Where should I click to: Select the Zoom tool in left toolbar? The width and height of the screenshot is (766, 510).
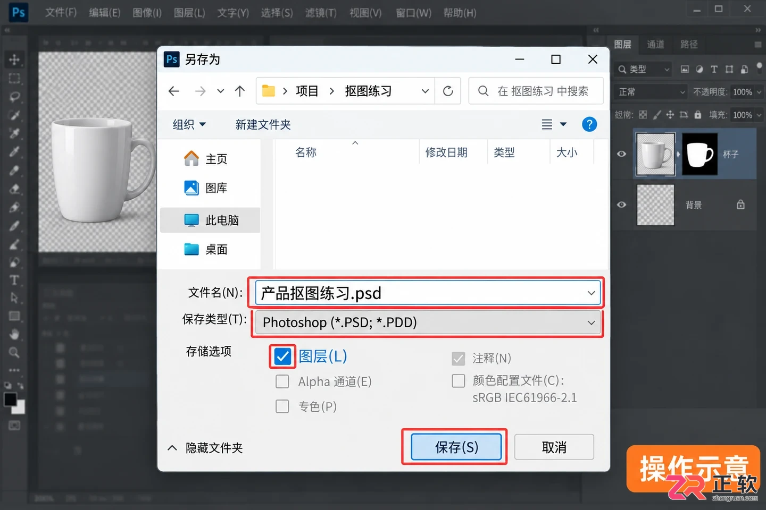pyautogui.click(x=14, y=352)
